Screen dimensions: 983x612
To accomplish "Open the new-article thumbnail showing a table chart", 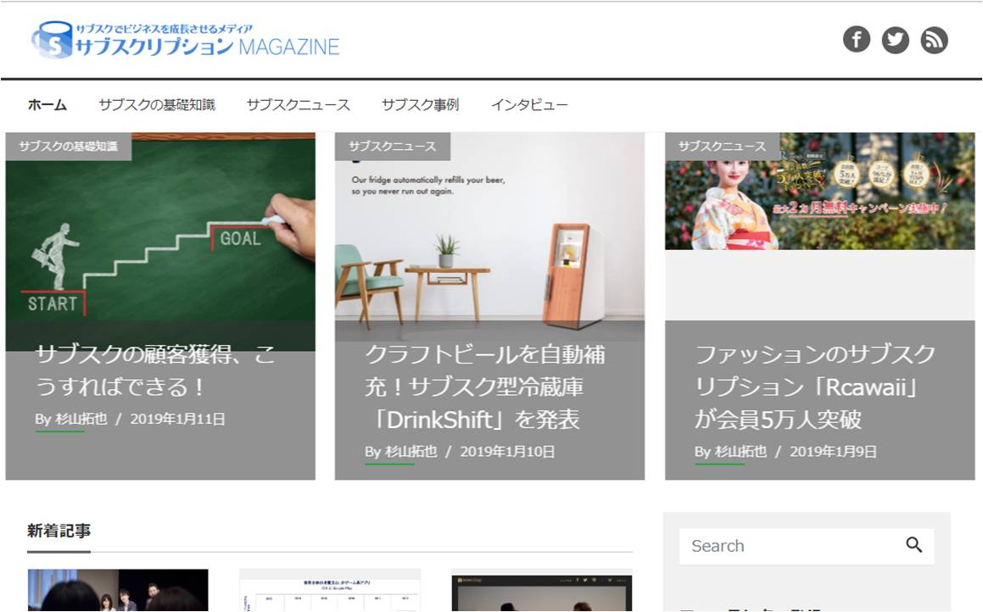I will pos(330,590).
